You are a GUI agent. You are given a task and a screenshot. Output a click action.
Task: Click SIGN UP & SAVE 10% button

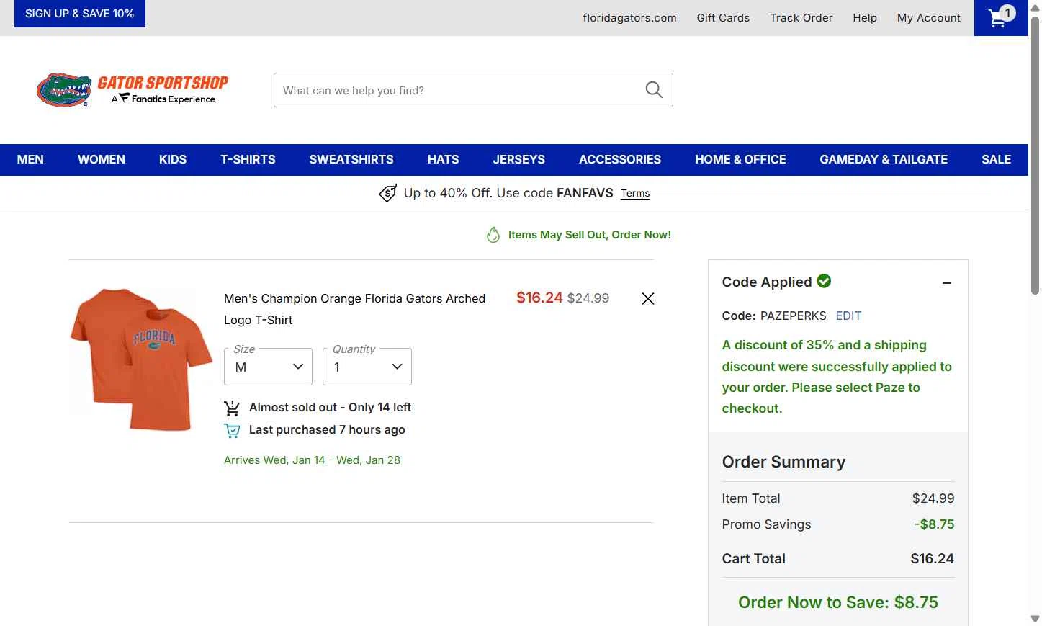click(x=80, y=14)
